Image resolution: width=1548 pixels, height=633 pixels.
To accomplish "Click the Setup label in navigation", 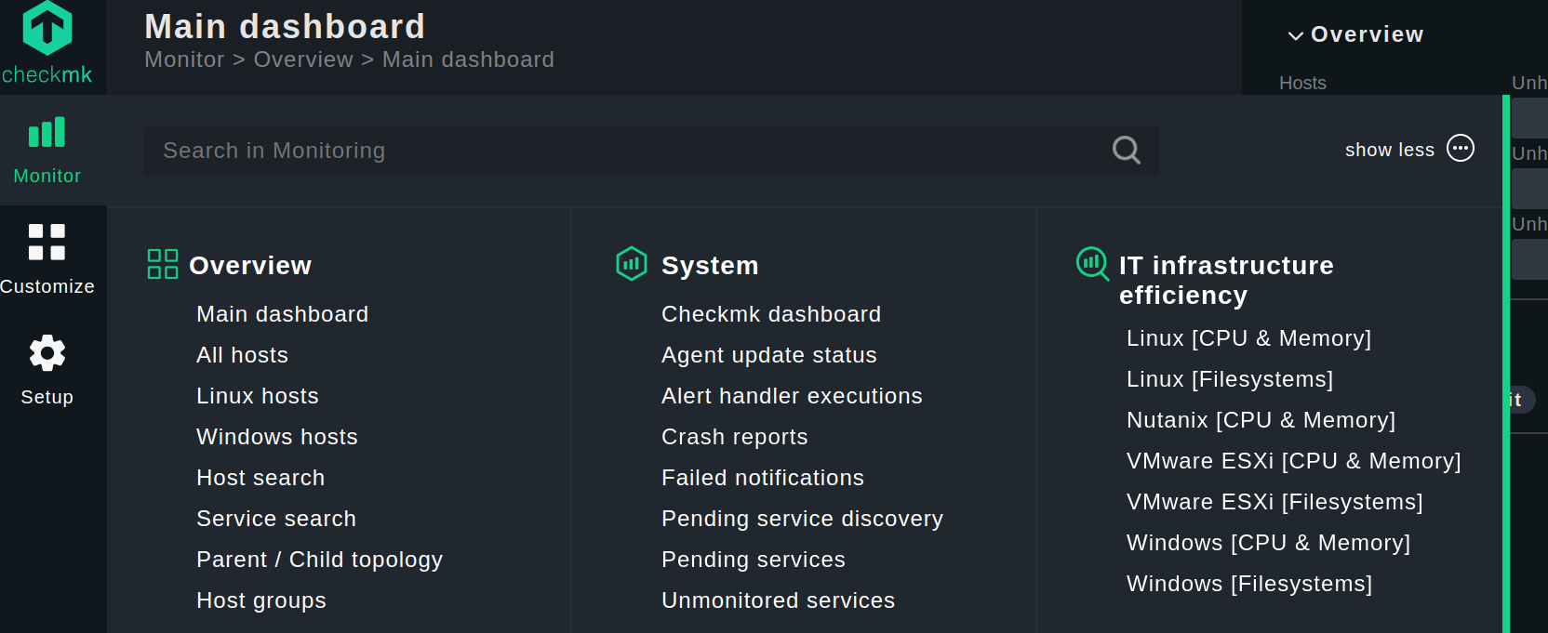I will (x=47, y=397).
